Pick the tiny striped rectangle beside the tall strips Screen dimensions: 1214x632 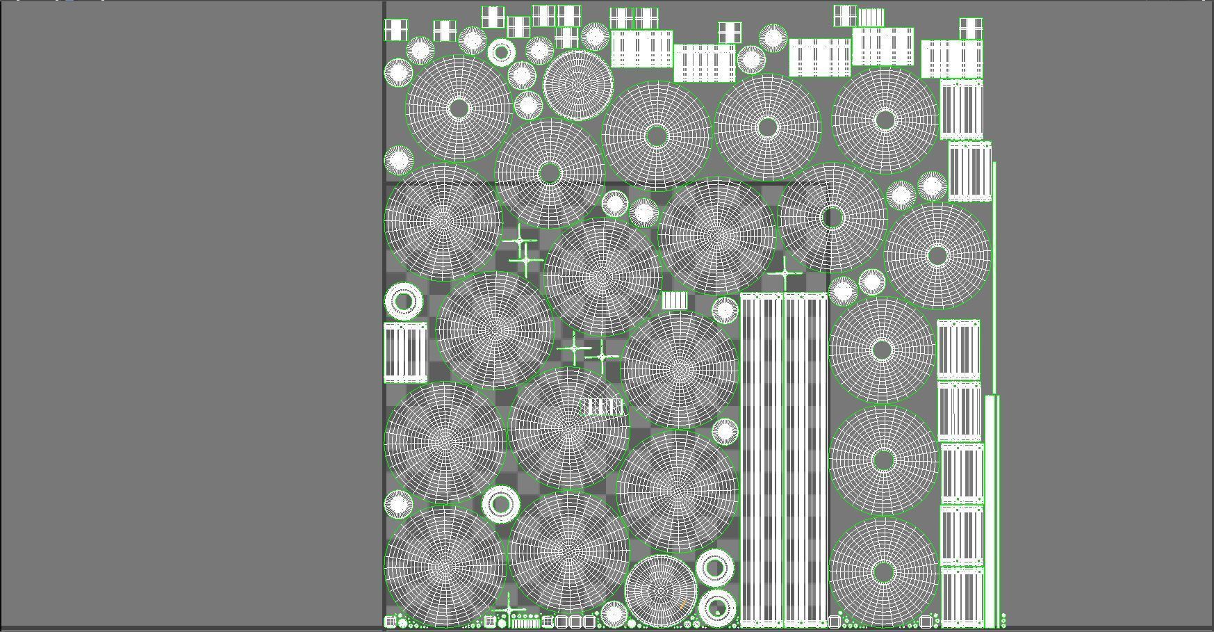[x=674, y=300]
